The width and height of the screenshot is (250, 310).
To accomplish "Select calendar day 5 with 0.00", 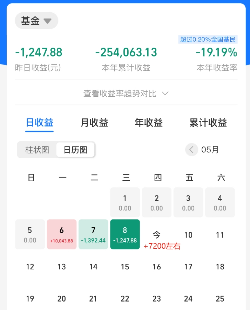I will (x=30, y=234).
